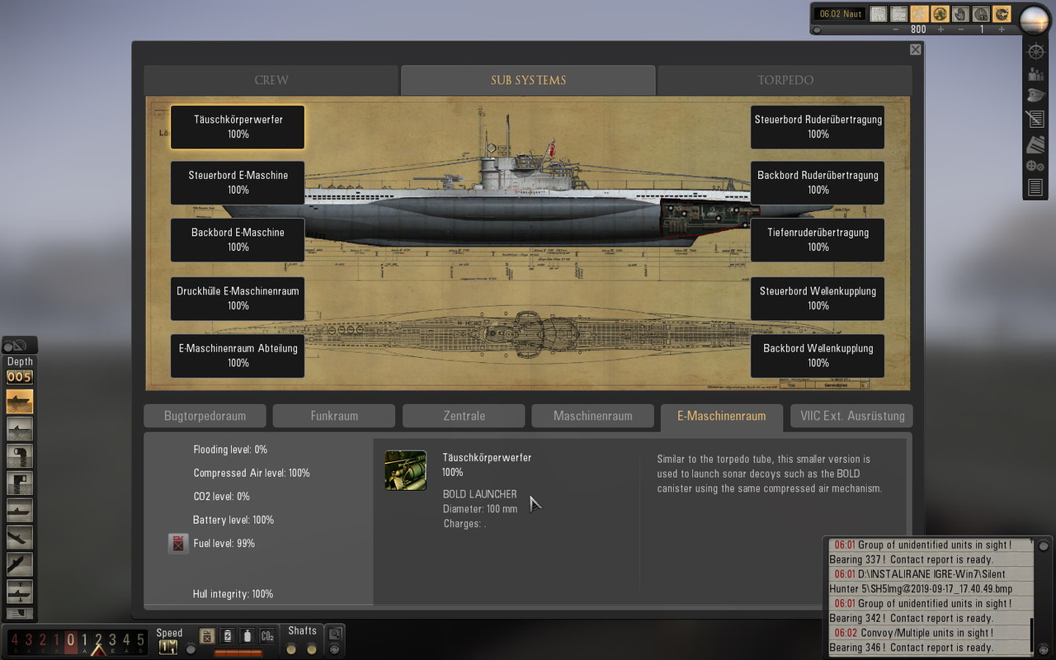The width and height of the screenshot is (1056, 660).
Task: Select the decks-awash depth icon
Action: [20, 429]
